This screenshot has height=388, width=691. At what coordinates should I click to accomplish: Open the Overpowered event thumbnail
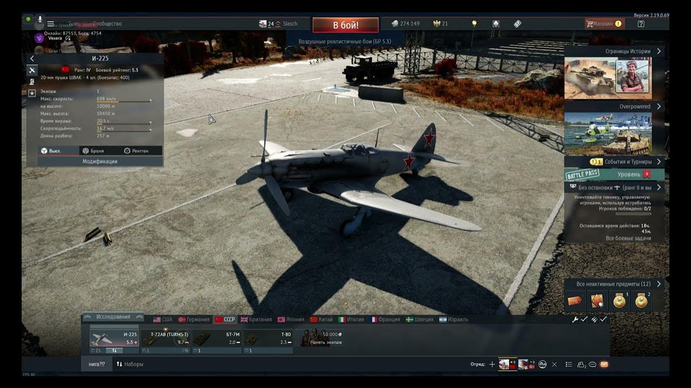click(x=608, y=134)
